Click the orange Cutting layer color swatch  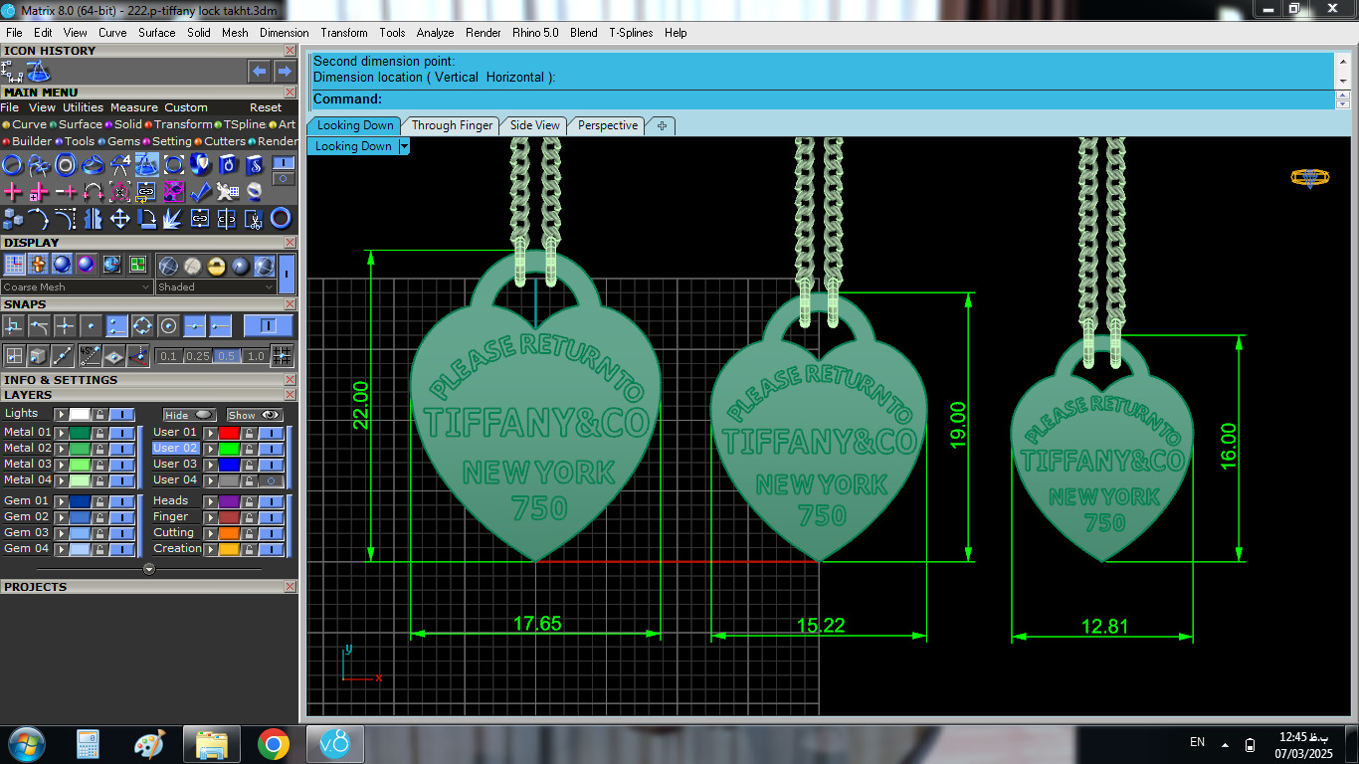pyautogui.click(x=229, y=533)
